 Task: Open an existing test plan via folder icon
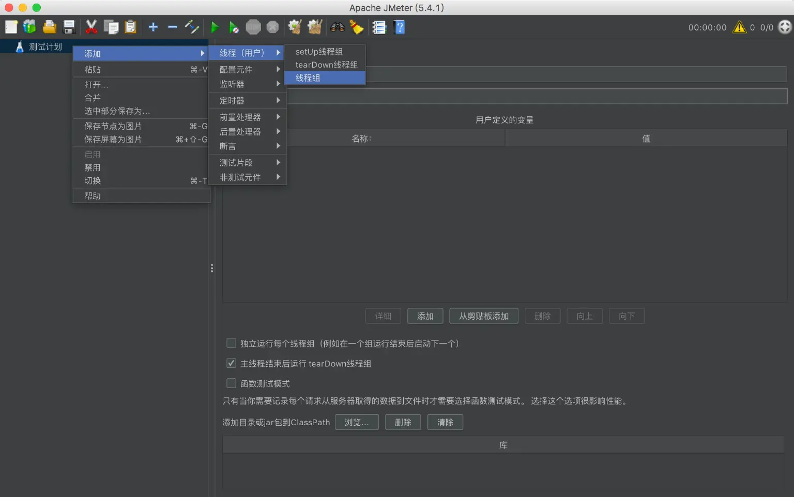49,27
